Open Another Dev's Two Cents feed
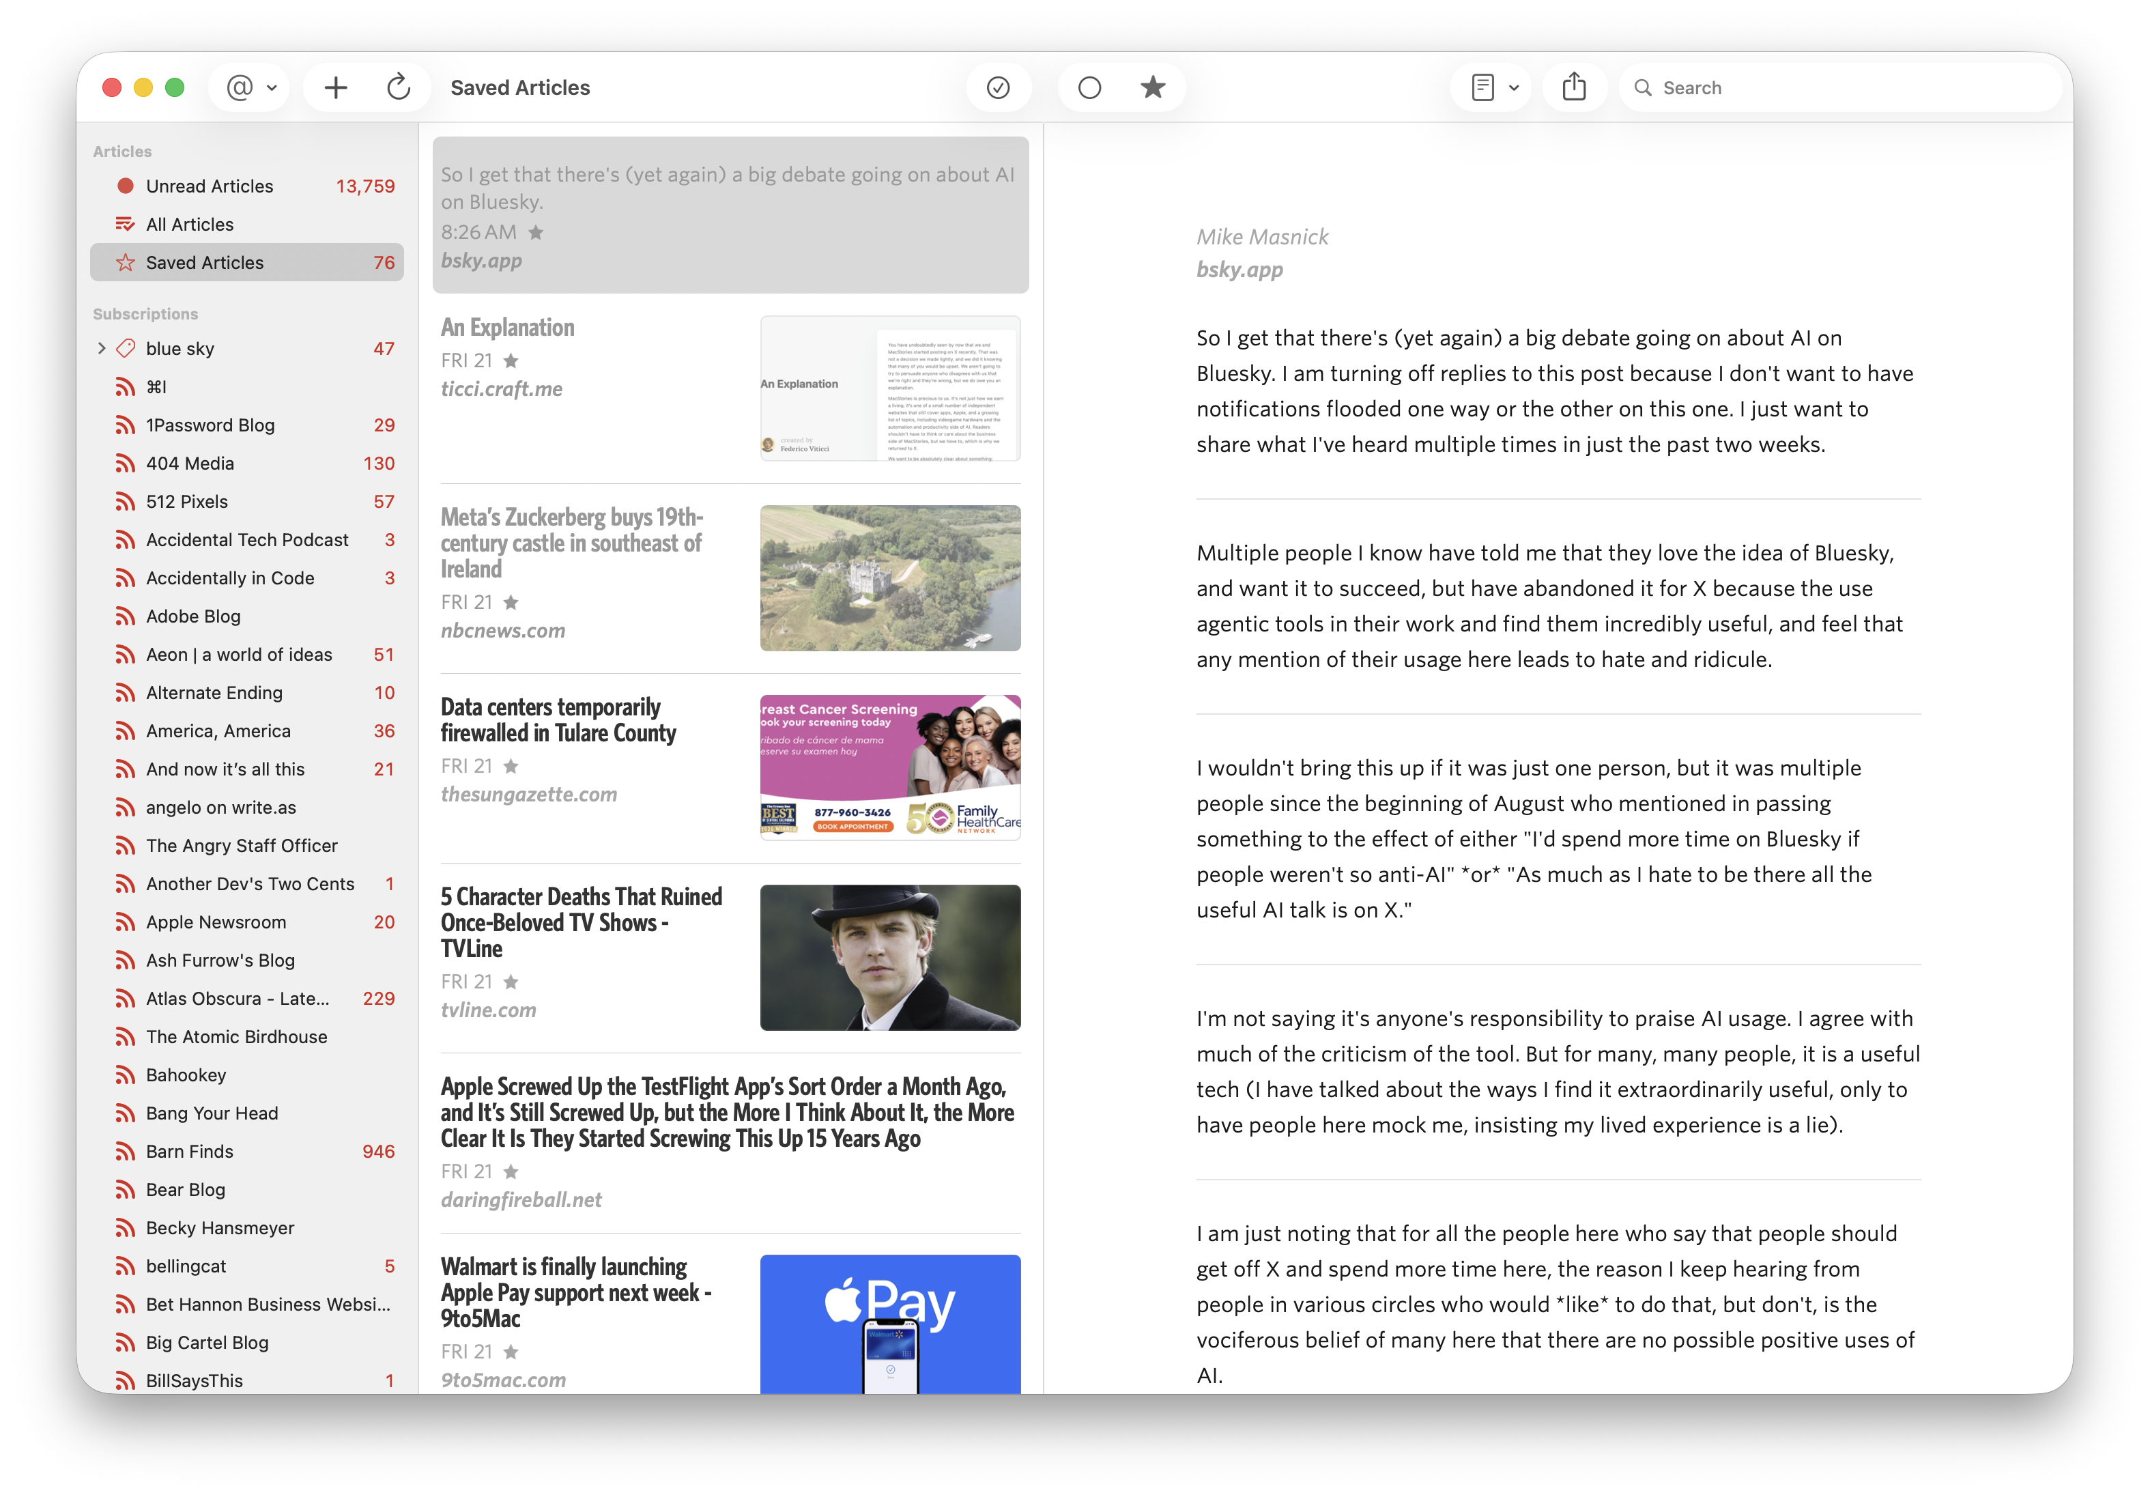 246,884
